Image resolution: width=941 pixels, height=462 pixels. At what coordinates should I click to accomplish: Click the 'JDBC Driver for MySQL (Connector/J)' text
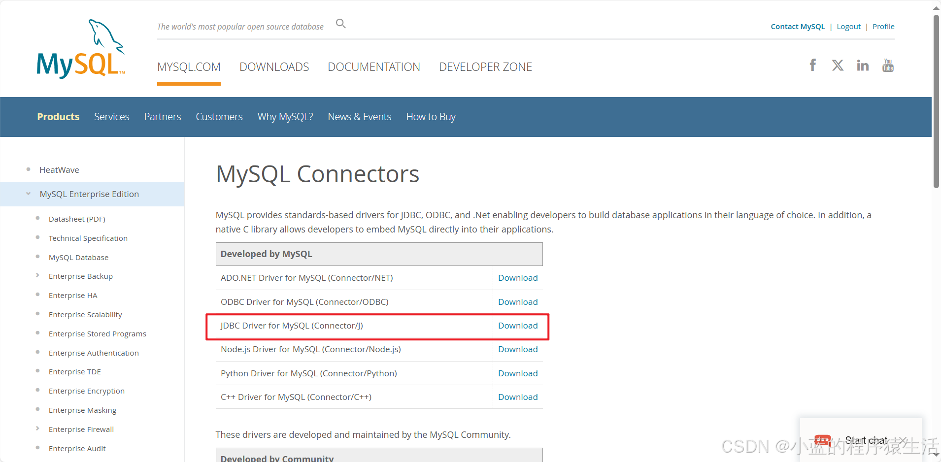292,326
